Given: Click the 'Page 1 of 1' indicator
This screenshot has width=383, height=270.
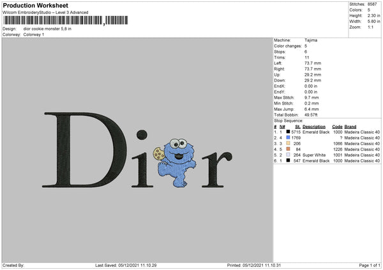Looking at the screenshot, I should coord(370,265).
